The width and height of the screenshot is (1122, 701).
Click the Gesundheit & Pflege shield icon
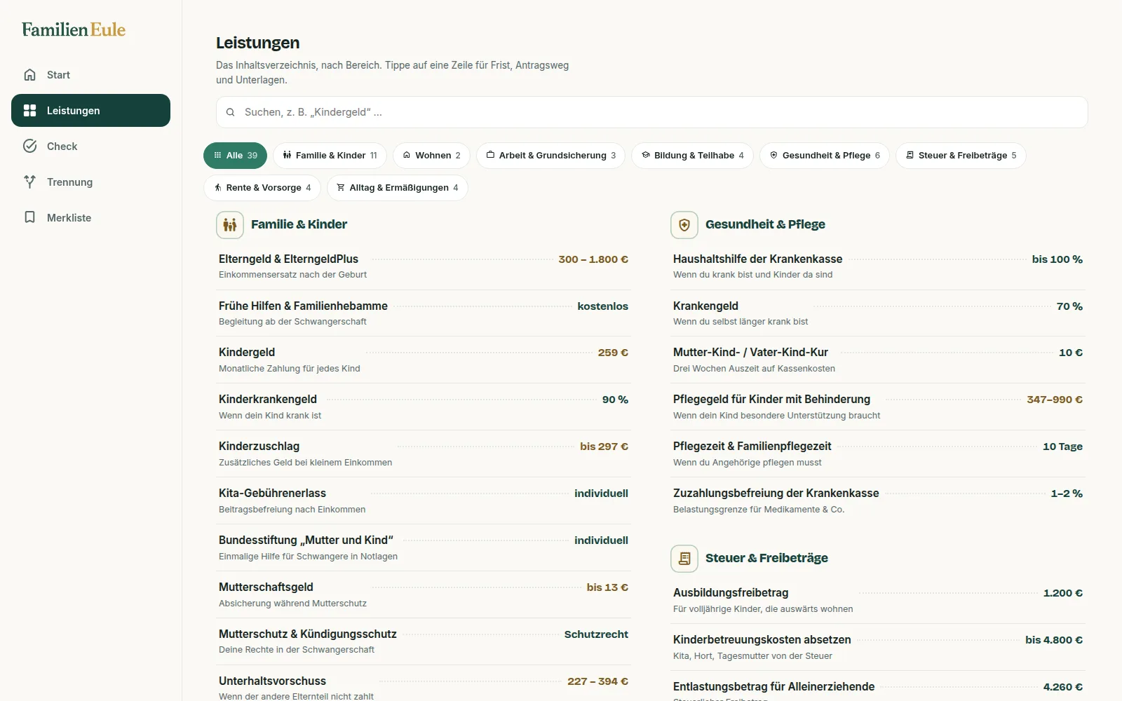pyautogui.click(x=684, y=225)
